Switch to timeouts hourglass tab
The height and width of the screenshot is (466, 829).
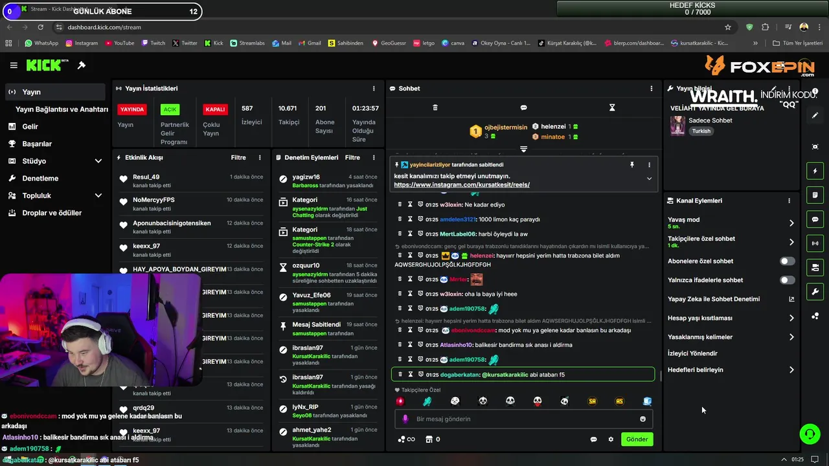[x=612, y=107]
